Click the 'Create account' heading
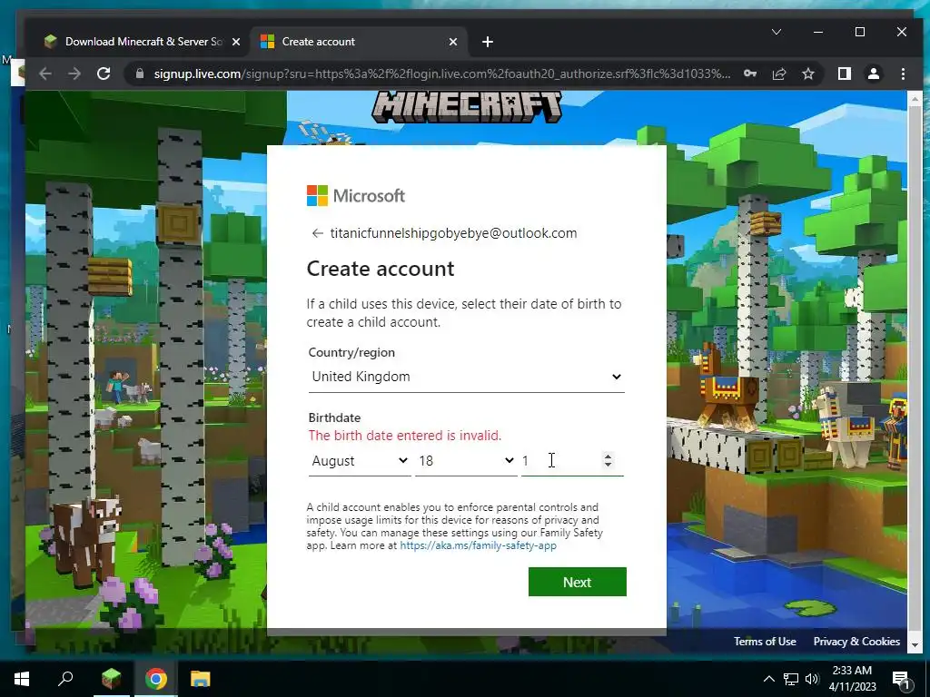Image resolution: width=930 pixels, height=697 pixels. [x=381, y=269]
